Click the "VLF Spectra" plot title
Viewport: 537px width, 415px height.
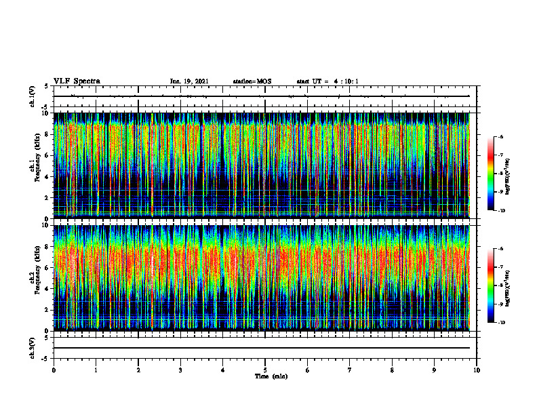77,81
